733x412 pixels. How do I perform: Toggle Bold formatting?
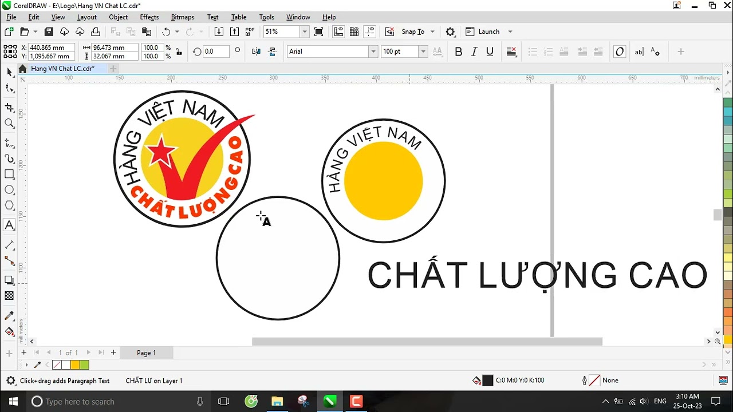(x=458, y=51)
